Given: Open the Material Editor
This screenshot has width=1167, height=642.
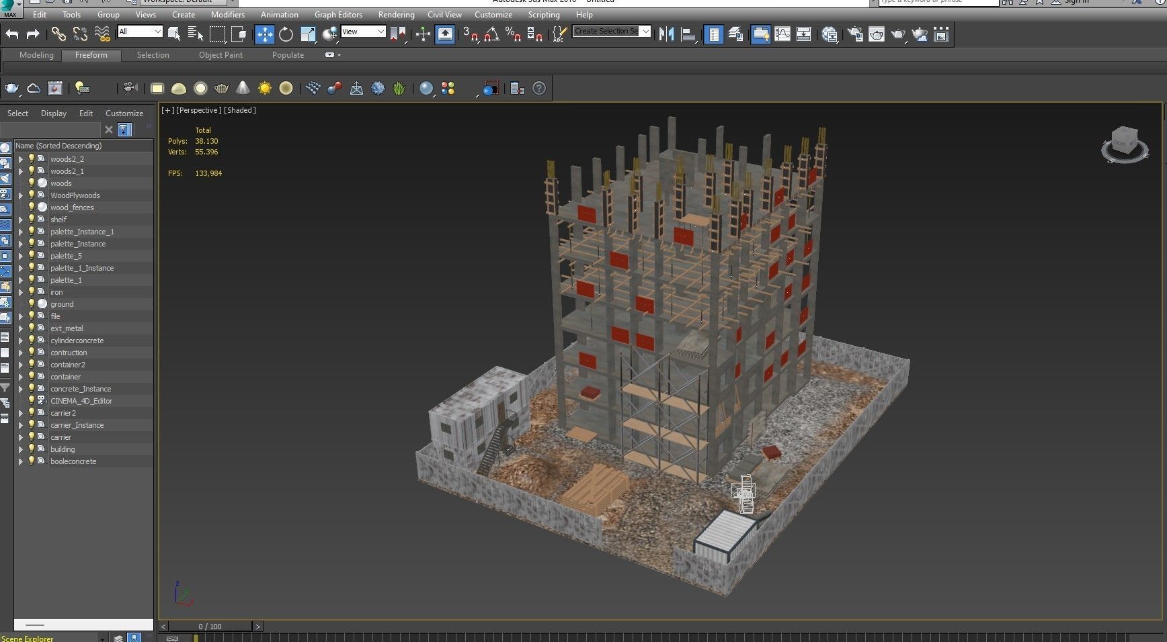Looking at the screenshot, I should click(830, 34).
